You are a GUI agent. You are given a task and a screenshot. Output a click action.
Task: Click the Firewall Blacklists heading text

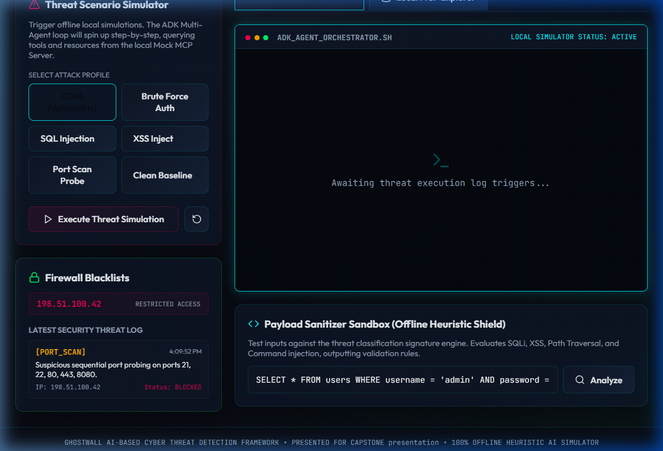pyautogui.click(x=87, y=278)
